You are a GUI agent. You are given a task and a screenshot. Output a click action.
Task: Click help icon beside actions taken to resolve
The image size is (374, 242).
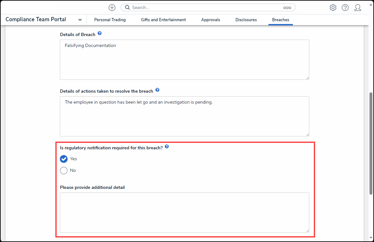[157, 90]
